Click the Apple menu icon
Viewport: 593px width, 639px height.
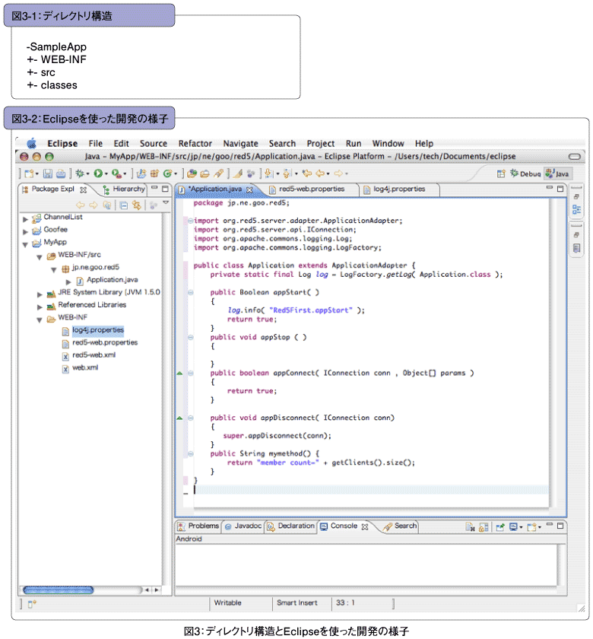pyautogui.click(x=32, y=144)
